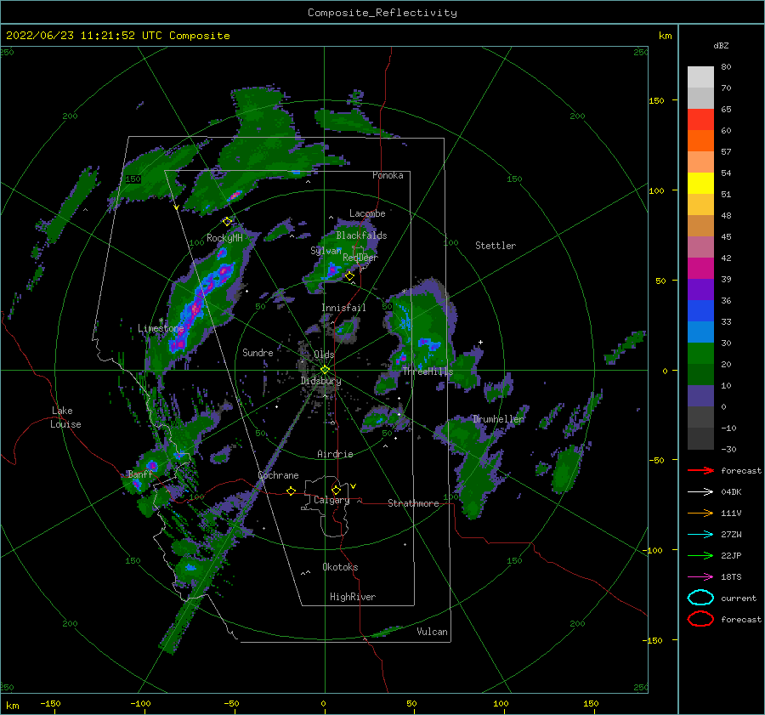The image size is (765, 715).
Task: Click the yellow diamond radar-center marker near Olds
Action: tap(325, 370)
